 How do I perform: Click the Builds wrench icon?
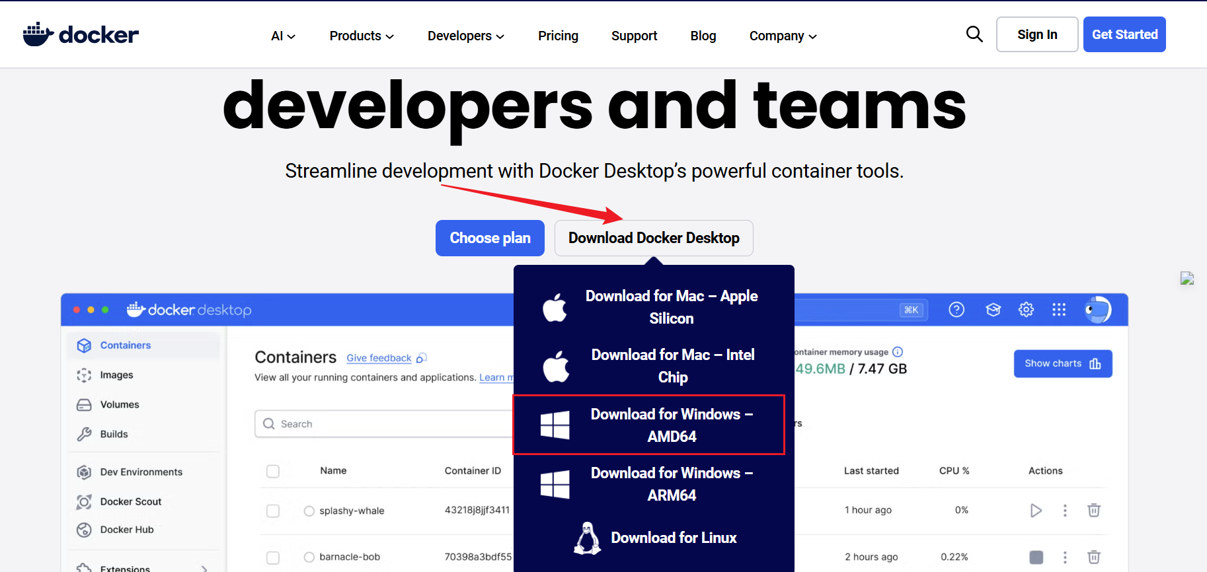coord(84,434)
